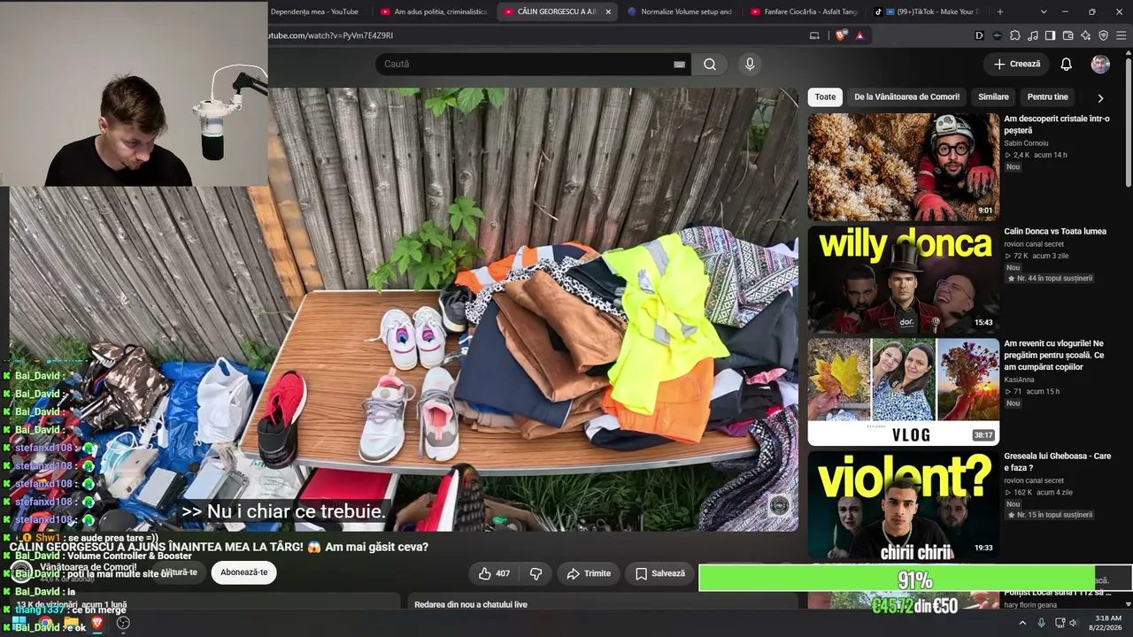This screenshot has height=637, width=1133.
Task: Like the video with thumbs up
Action: pos(494,573)
